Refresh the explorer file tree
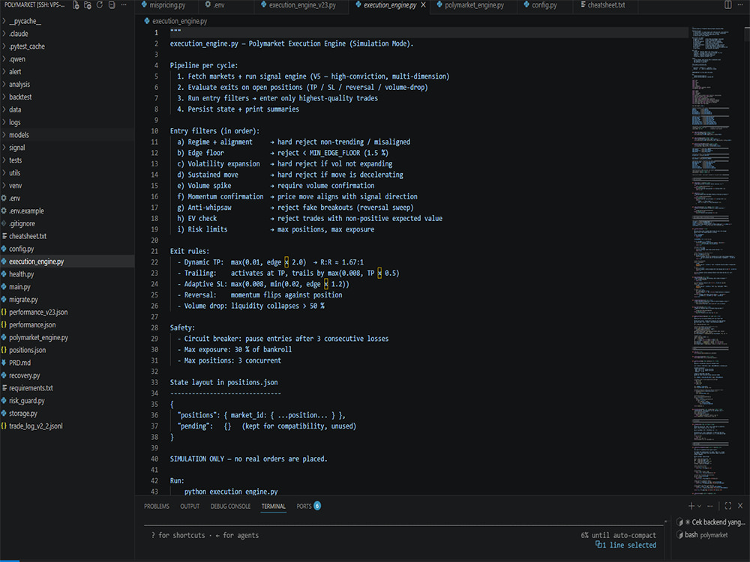The height and width of the screenshot is (562, 750). (x=100, y=4)
